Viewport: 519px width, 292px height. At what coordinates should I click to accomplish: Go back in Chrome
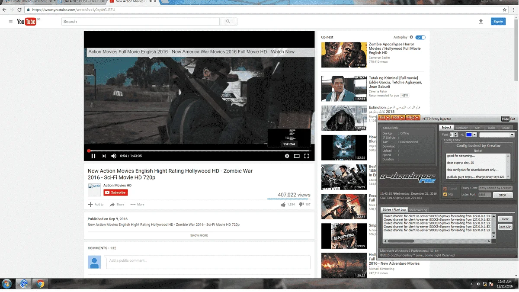(x=4, y=10)
